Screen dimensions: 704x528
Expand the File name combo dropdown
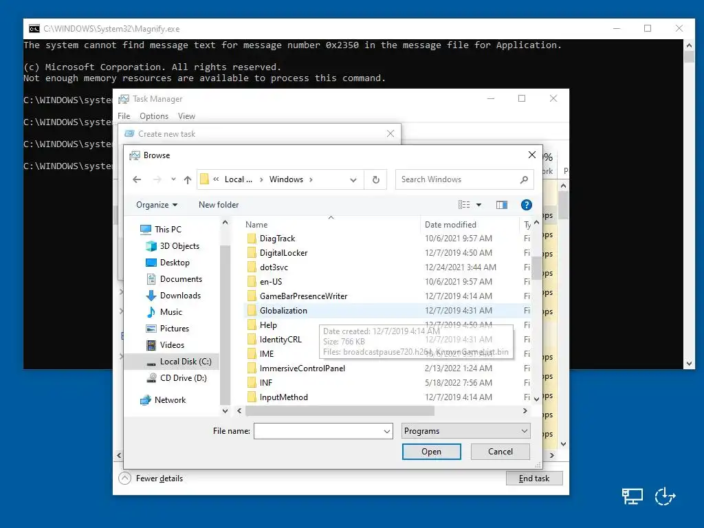[386, 431]
